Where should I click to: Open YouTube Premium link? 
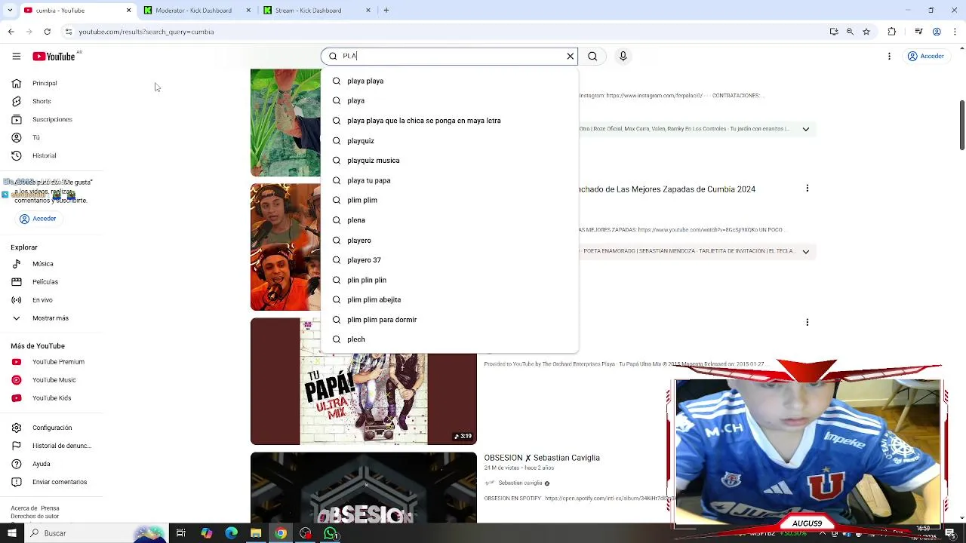click(58, 362)
